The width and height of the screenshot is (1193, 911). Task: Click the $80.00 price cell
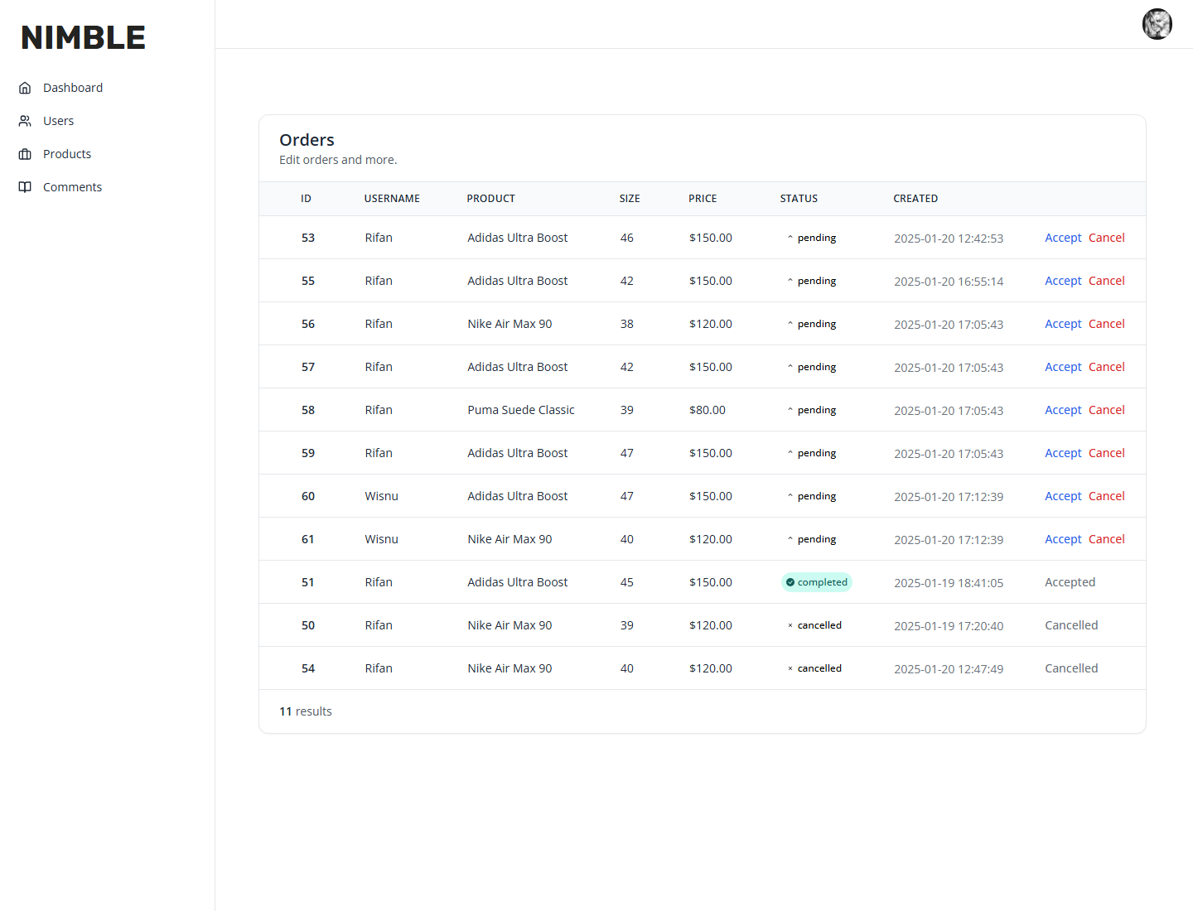[708, 410]
